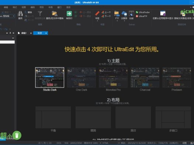Screen dimensions: 194x145
Task: Open the Advanced (高级) ribbon tab
Action: (x=68, y=7)
